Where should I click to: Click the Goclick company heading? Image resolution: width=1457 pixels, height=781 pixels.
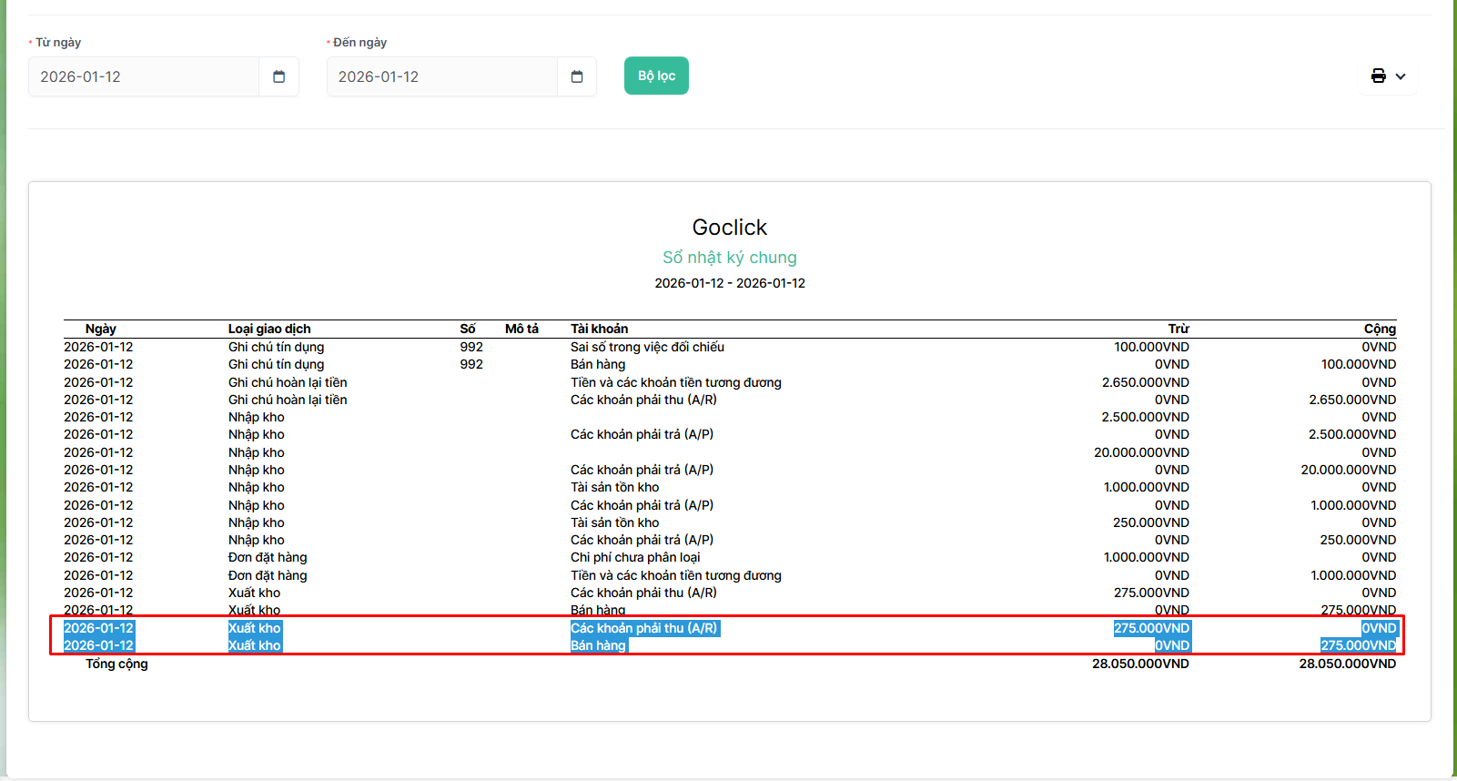click(x=729, y=228)
